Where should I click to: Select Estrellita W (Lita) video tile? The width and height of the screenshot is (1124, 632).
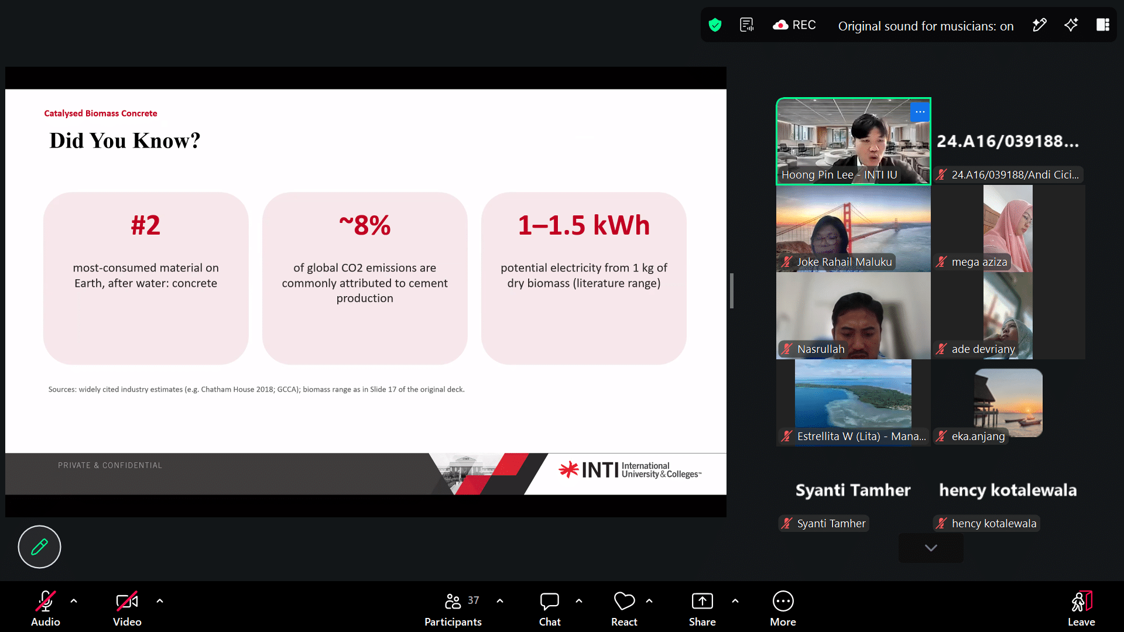click(854, 403)
